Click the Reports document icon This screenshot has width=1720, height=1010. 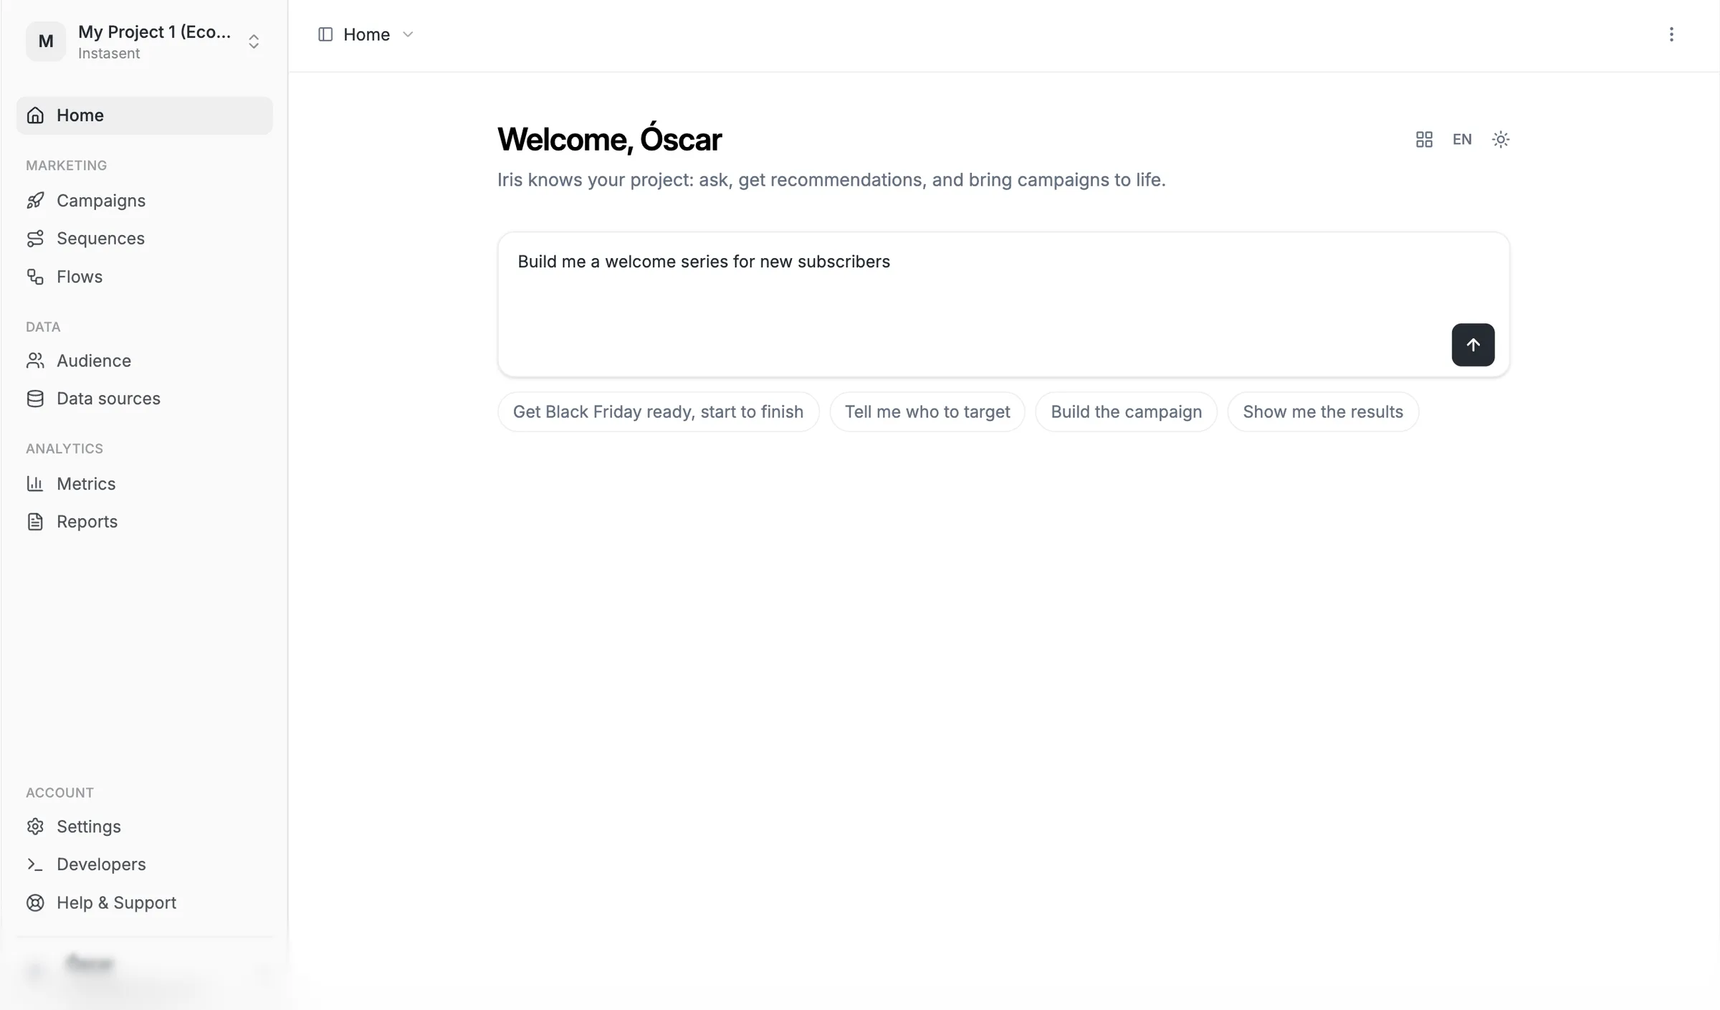click(35, 522)
